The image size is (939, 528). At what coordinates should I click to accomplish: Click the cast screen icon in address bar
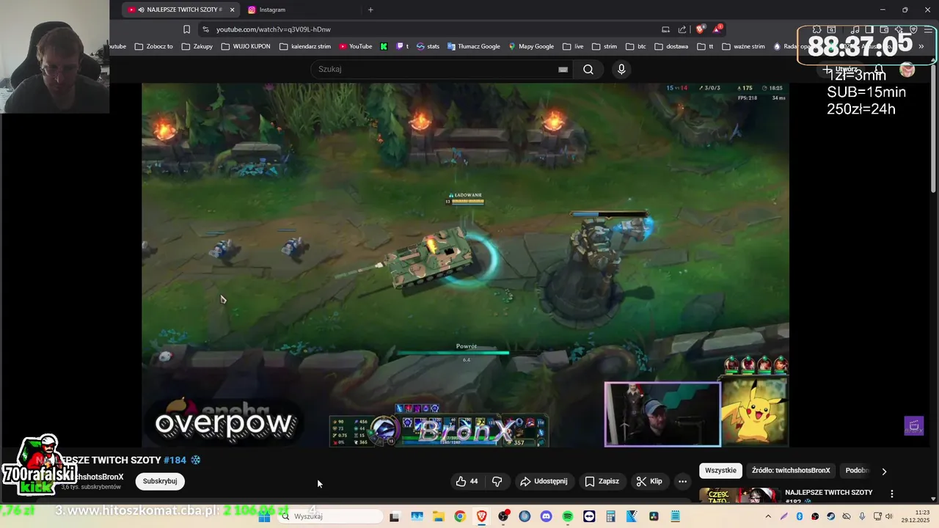click(665, 29)
